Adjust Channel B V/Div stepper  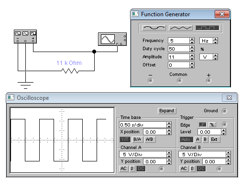click(228, 154)
